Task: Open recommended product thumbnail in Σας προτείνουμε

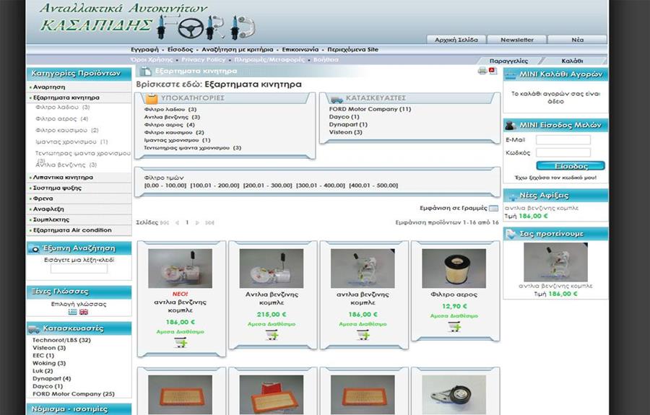Action: coord(555,262)
